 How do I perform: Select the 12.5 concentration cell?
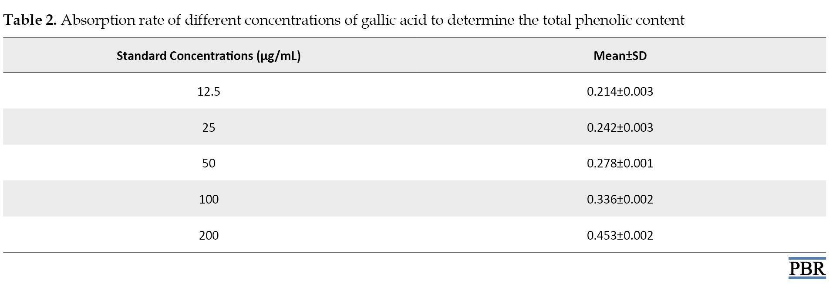coord(209,91)
